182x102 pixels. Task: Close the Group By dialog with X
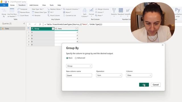click(163, 45)
